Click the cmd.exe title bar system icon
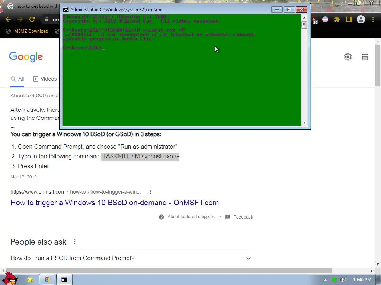Screen dimensions: 381x285 (65, 10)
